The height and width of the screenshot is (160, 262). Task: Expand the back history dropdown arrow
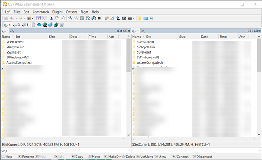pos(16,18)
